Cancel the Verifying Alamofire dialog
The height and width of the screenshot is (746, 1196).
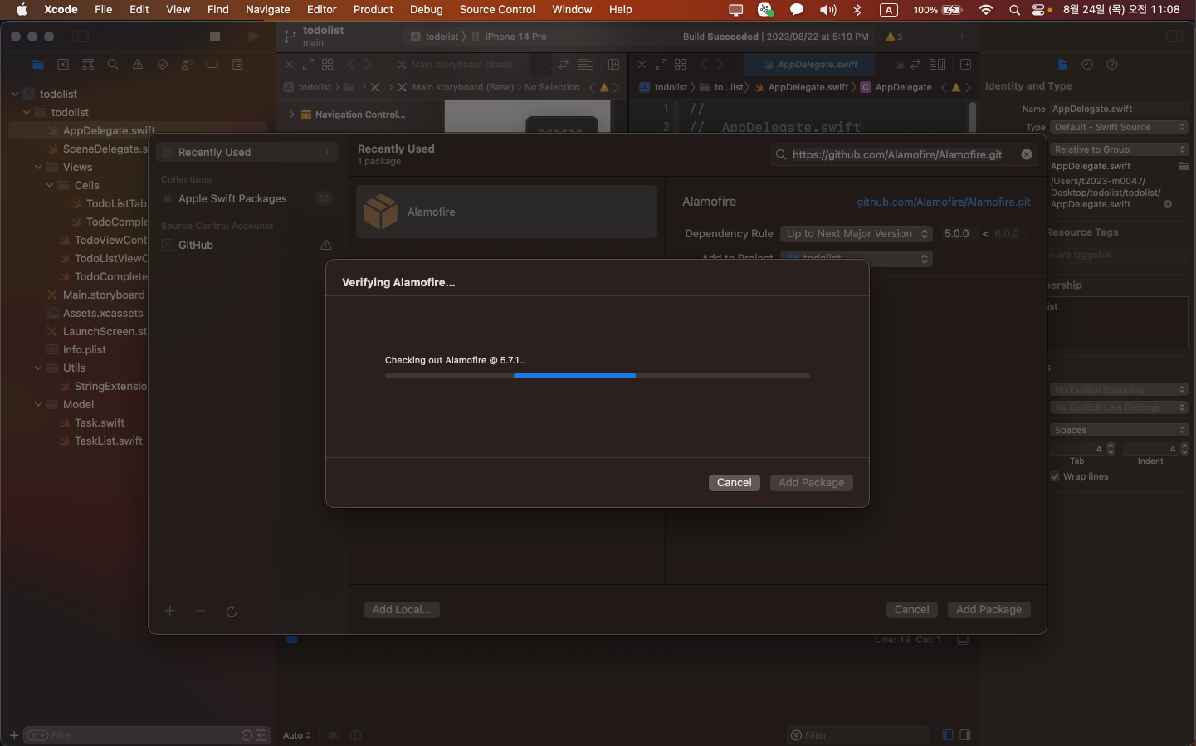[x=734, y=483]
